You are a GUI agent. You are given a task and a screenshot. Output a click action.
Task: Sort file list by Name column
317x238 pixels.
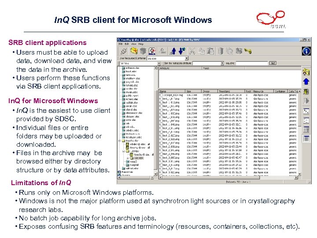point(172,91)
